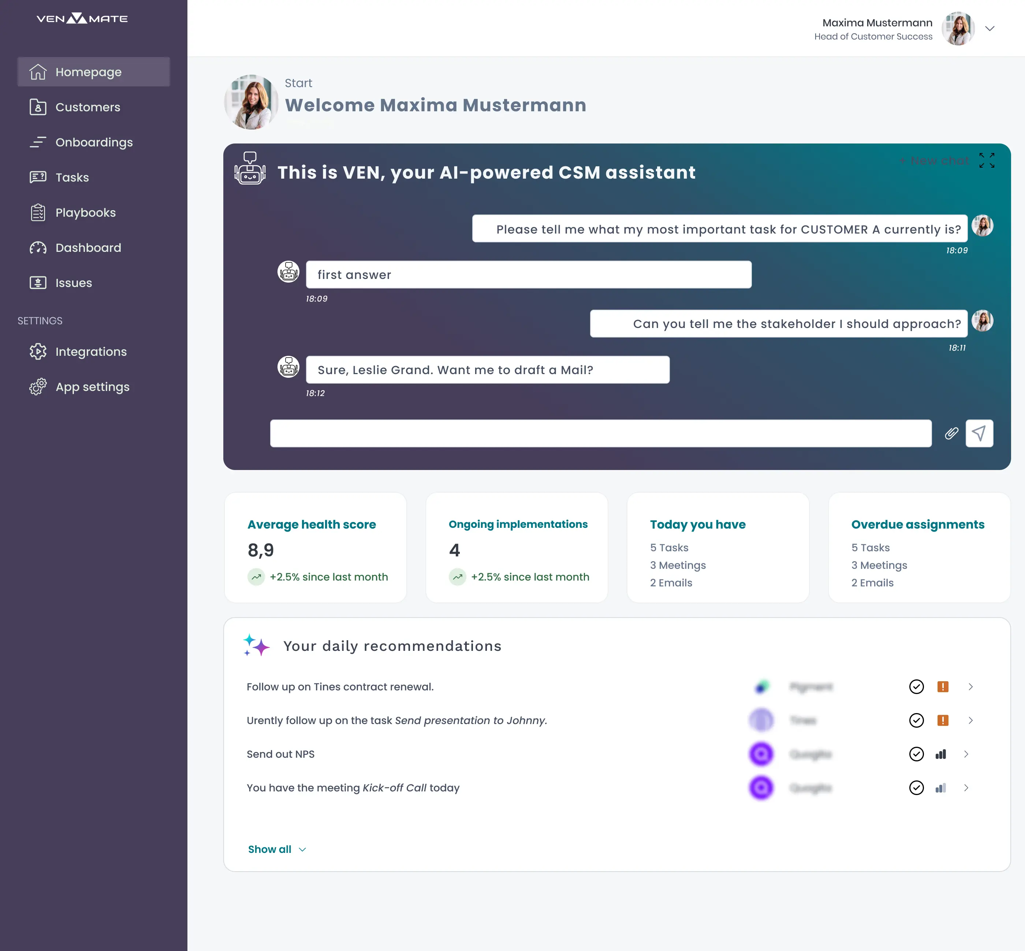Attach a file using the paperclip icon

point(951,433)
